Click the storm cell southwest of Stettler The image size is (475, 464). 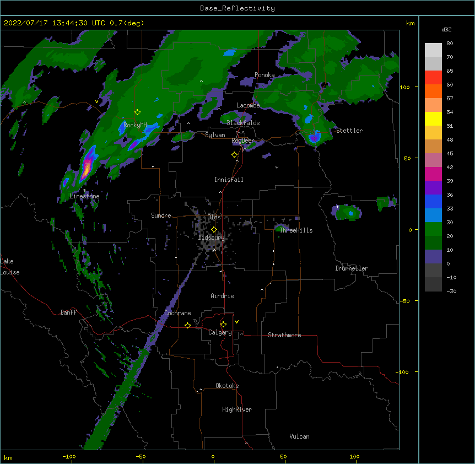tap(314, 138)
